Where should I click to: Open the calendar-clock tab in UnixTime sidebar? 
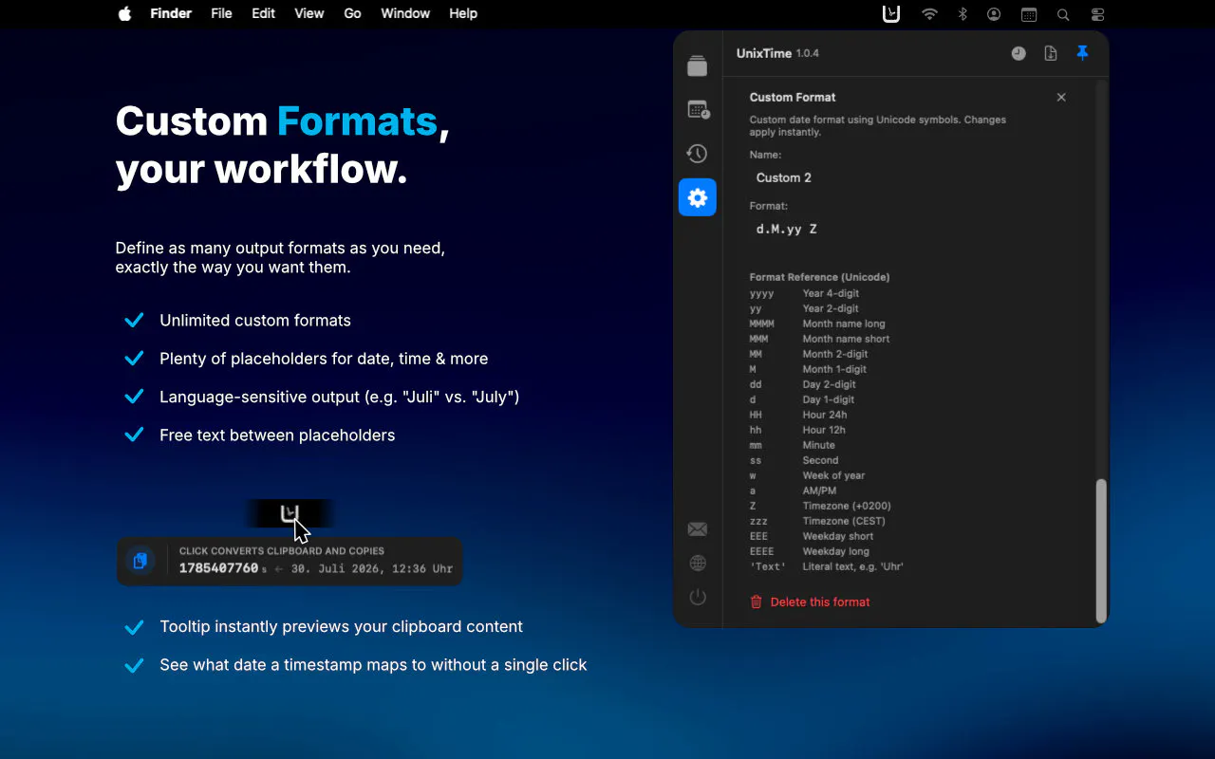click(698, 110)
